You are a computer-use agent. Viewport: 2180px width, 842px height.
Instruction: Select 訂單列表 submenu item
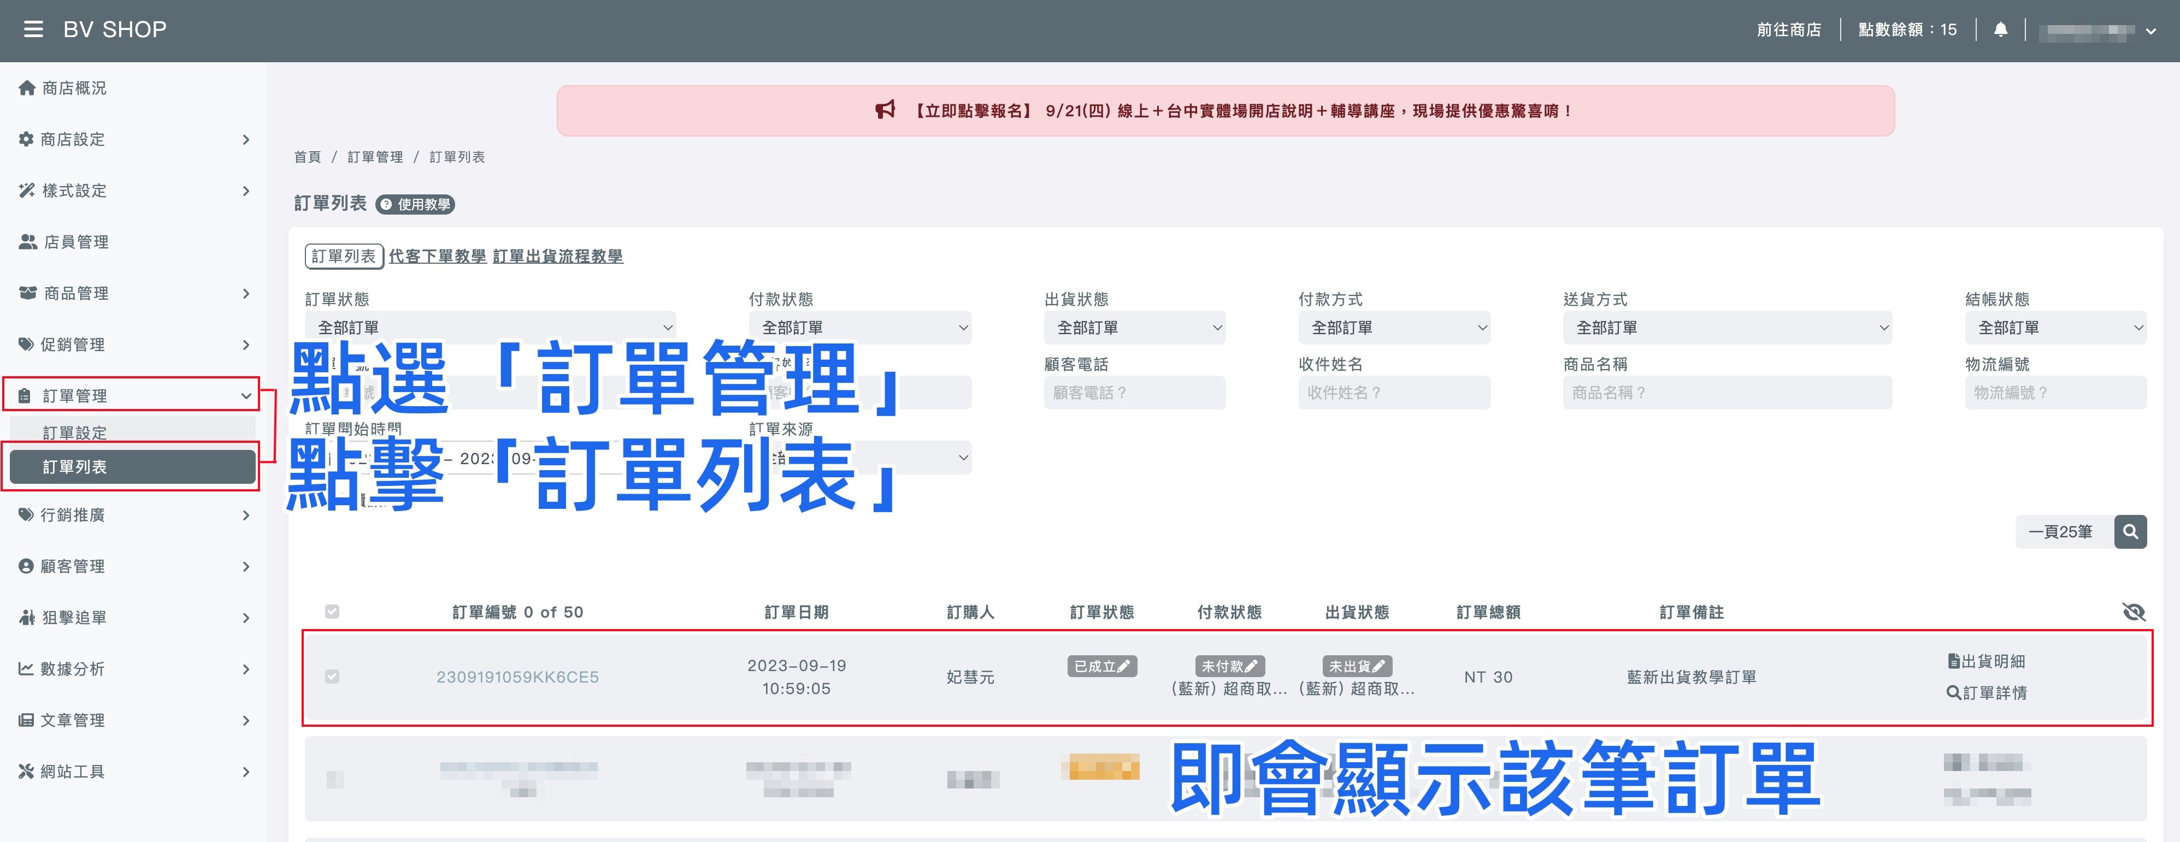tap(133, 467)
